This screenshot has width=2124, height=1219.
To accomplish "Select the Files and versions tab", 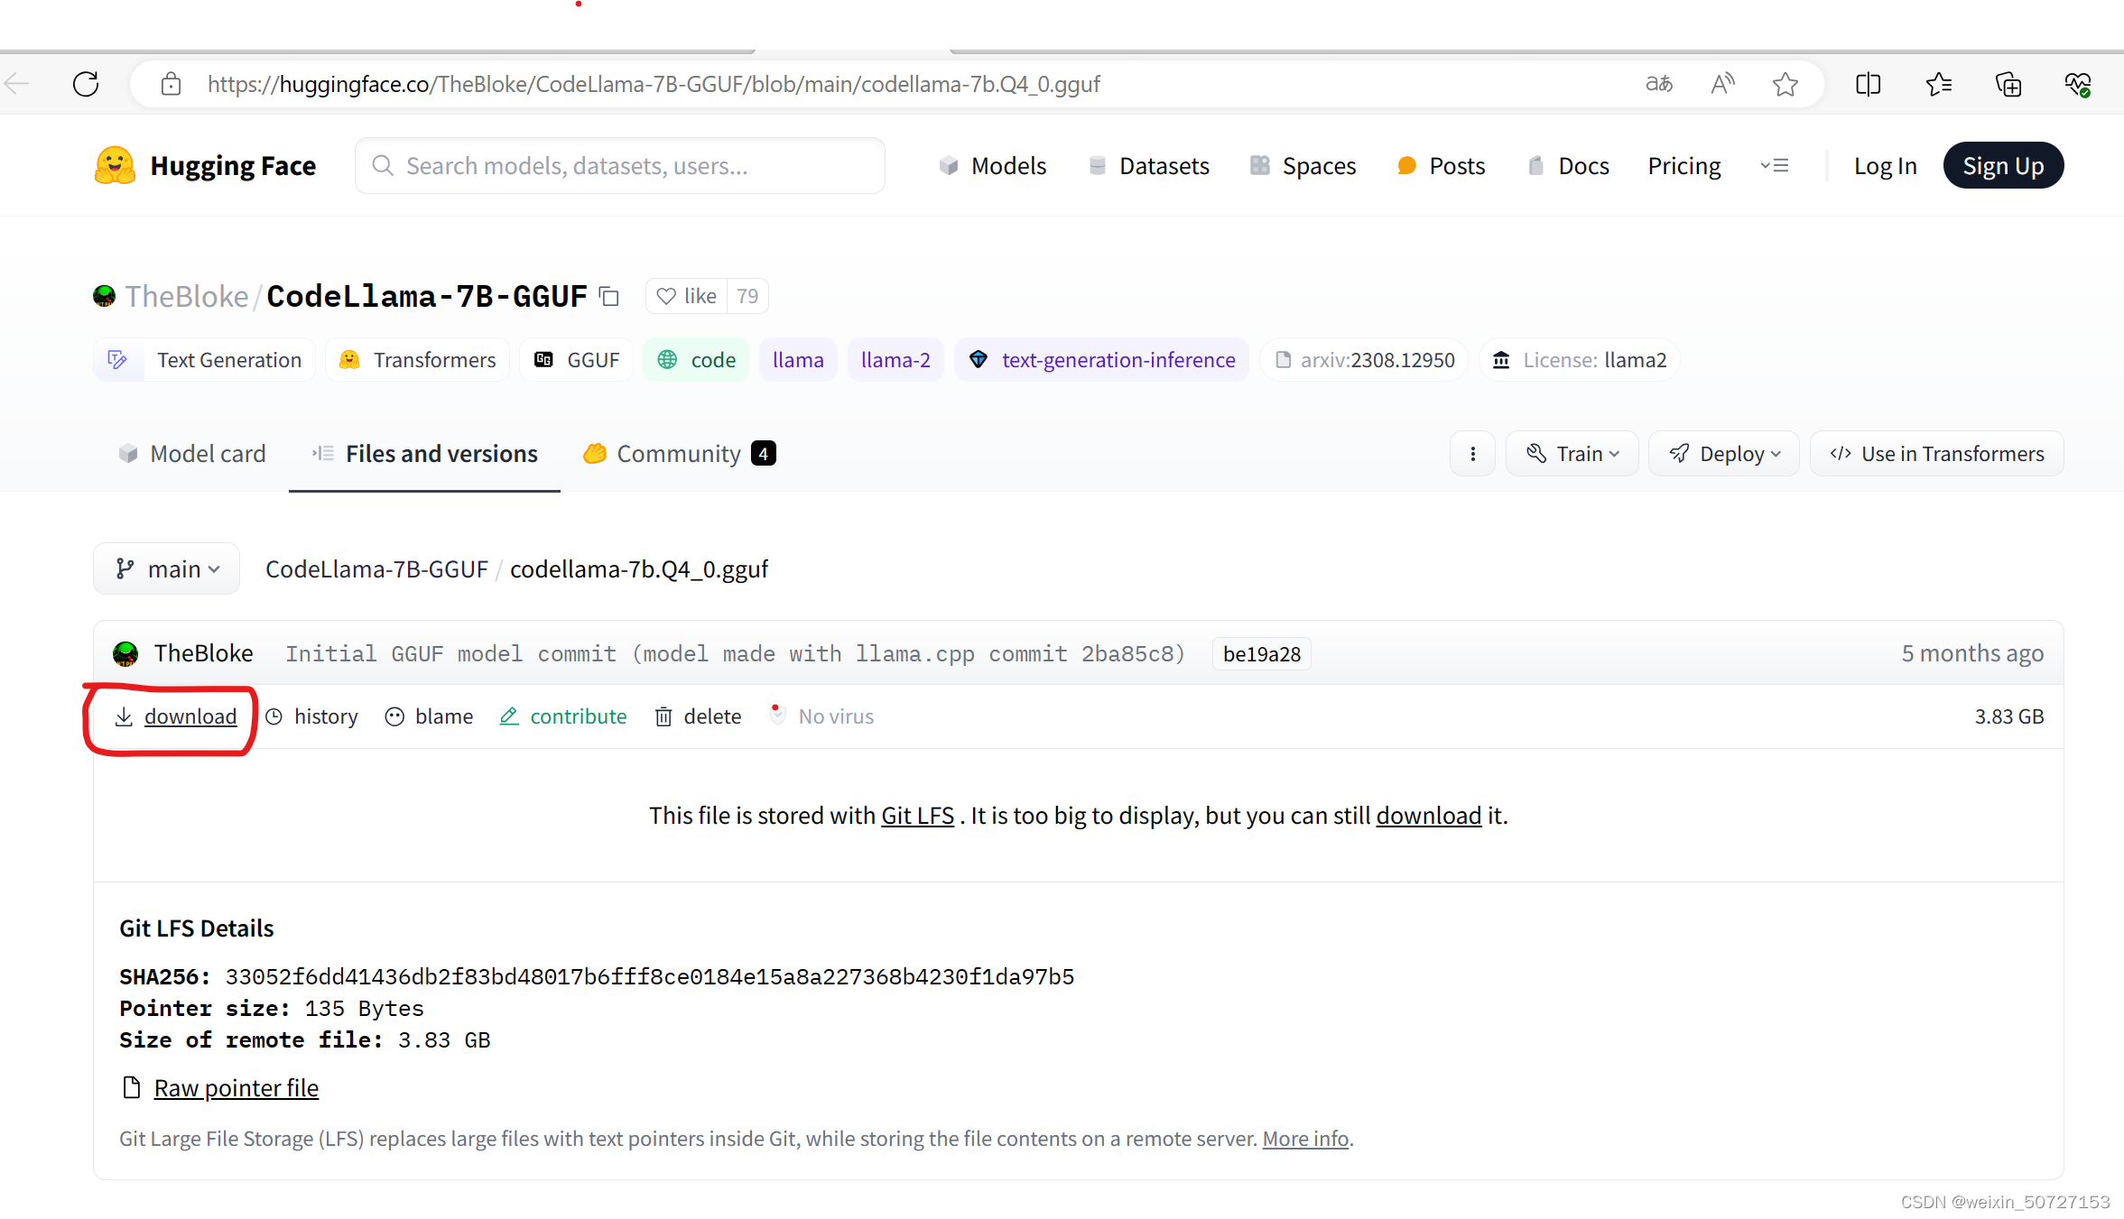I will [x=424, y=453].
